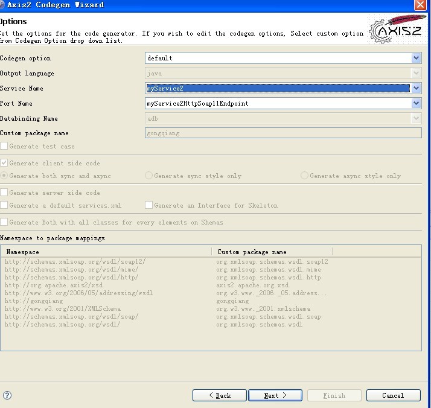Click package cell org.xmlsoap.schemas.wsdl.soap12
This screenshot has height=408, width=431.
click(272, 261)
